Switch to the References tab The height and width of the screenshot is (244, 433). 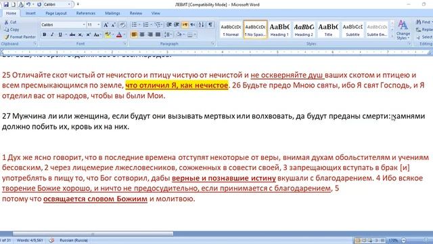(86, 14)
